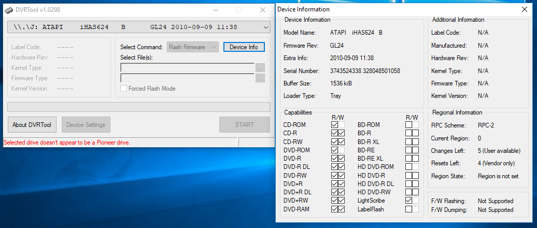The height and width of the screenshot is (228, 537).
Task: Toggle the BD-RE write checkbox
Action: (415, 150)
